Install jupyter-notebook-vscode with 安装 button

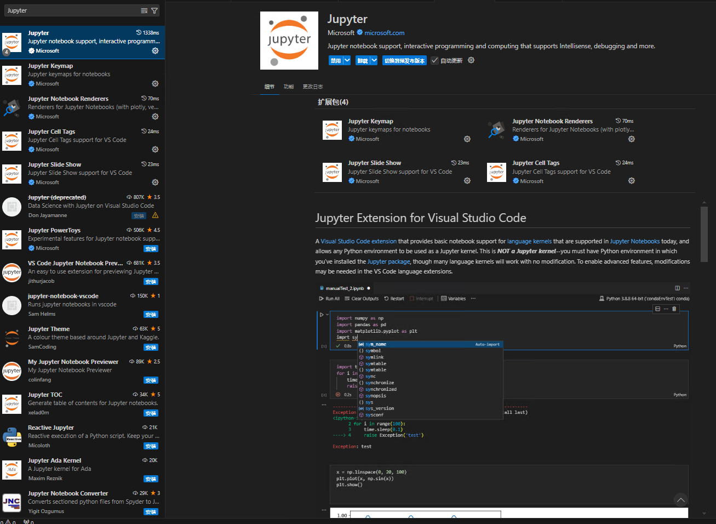[151, 315]
